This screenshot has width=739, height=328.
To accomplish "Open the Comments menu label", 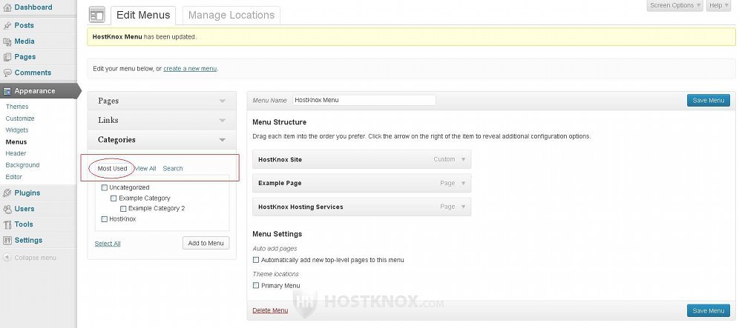I will [33, 73].
